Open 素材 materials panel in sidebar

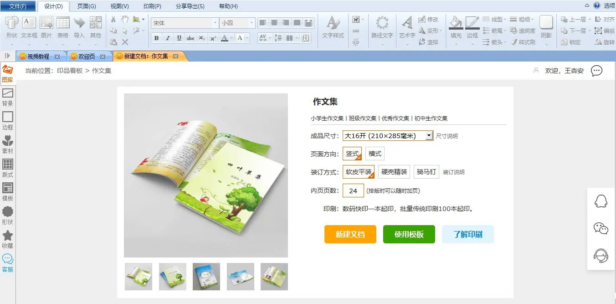tap(8, 145)
